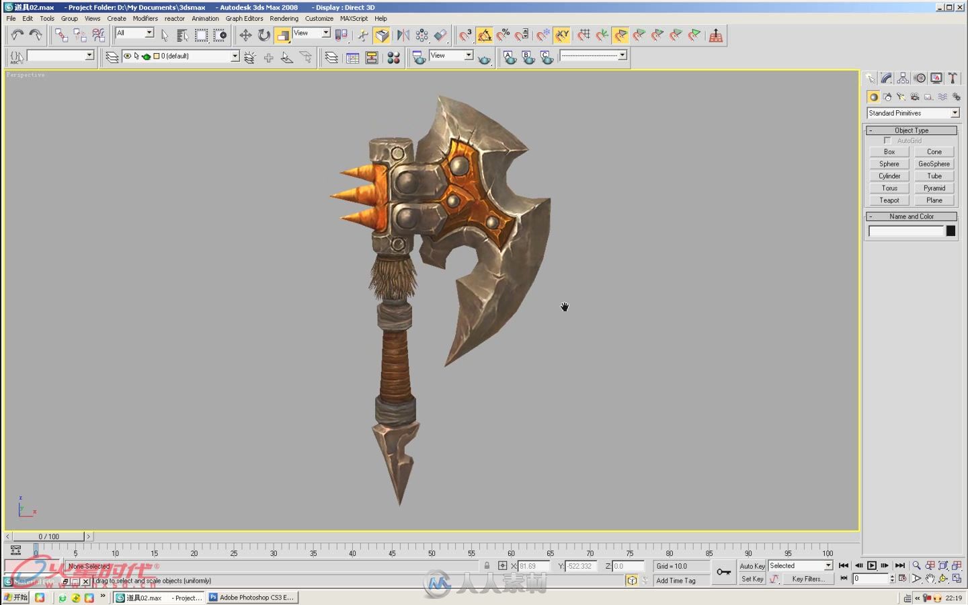Open the Modify panel tab
Image resolution: width=968 pixels, height=605 pixels.
pos(887,78)
